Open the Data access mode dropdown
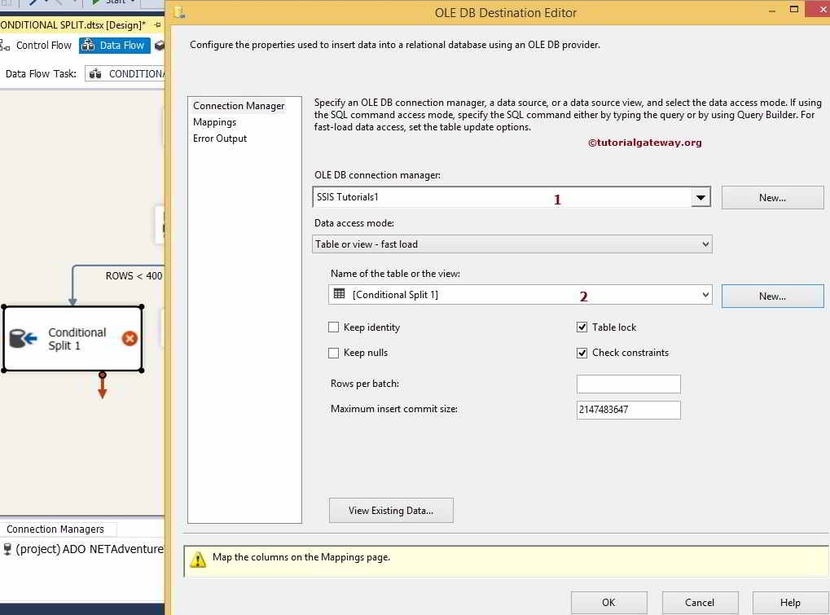This screenshot has width=830, height=615. pyautogui.click(x=704, y=244)
